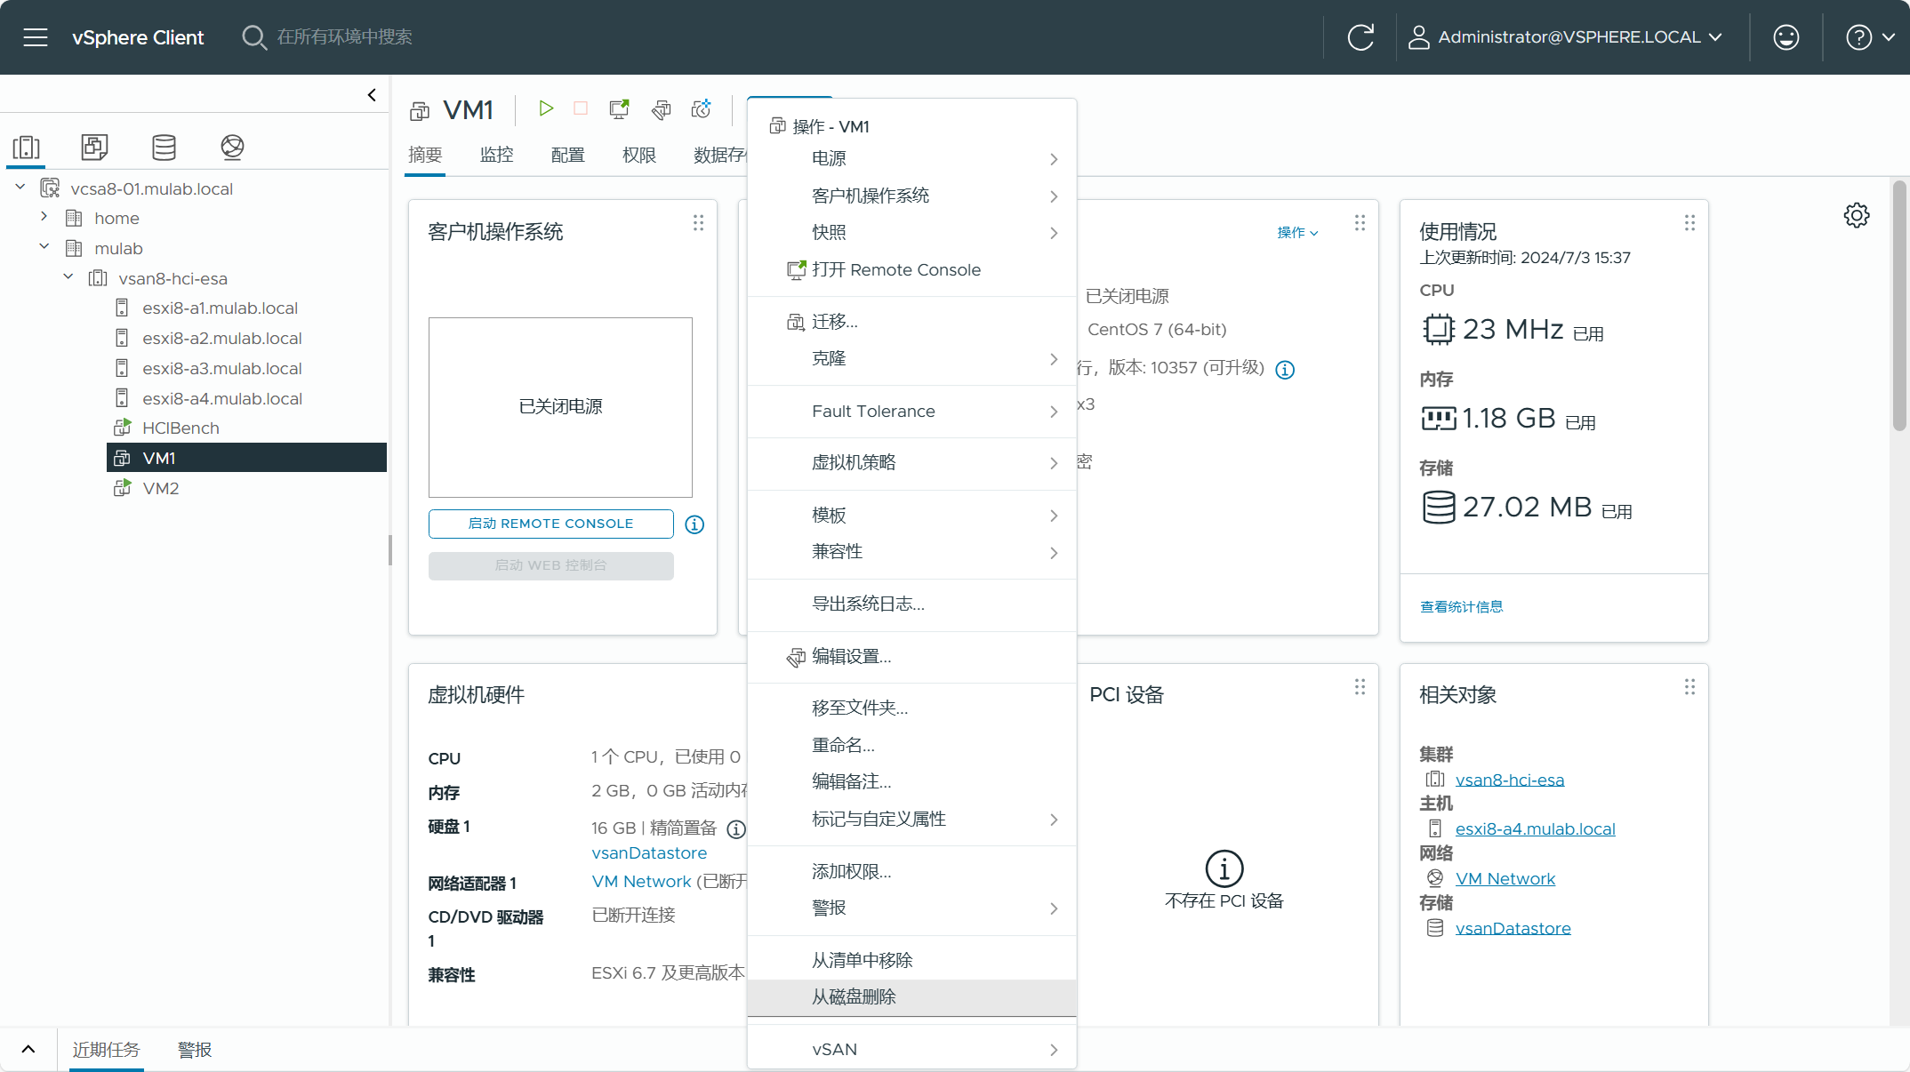This screenshot has height=1072, width=1910.
Task: Select esxi8-a2.mulab.local host
Action: [x=221, y=338]
